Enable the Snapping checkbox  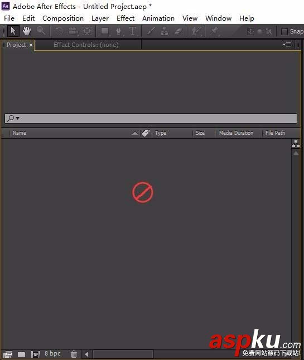pos(284,32)
